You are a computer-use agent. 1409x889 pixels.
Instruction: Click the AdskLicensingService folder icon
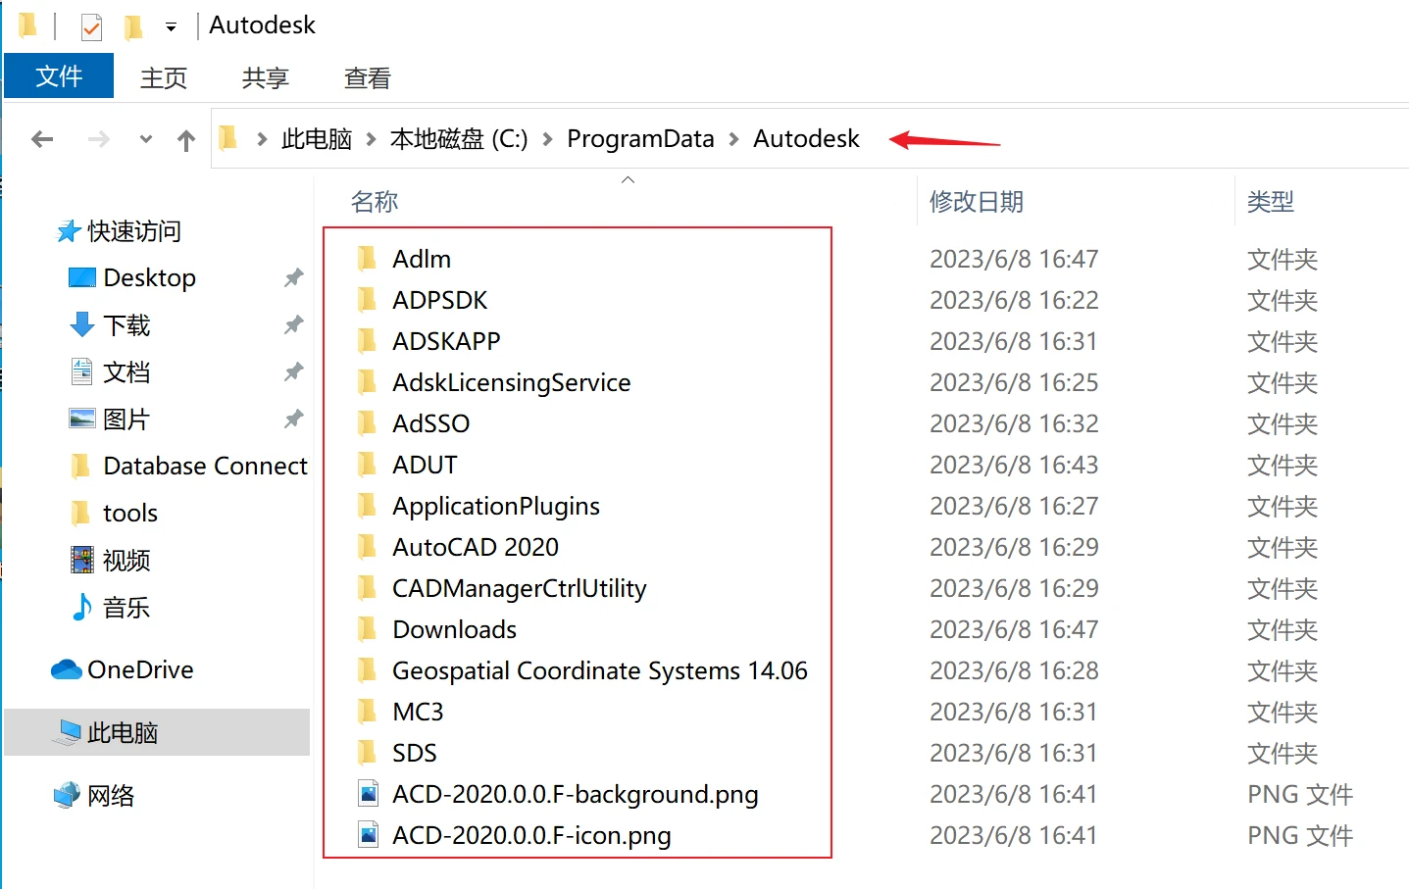pos(368,382)
